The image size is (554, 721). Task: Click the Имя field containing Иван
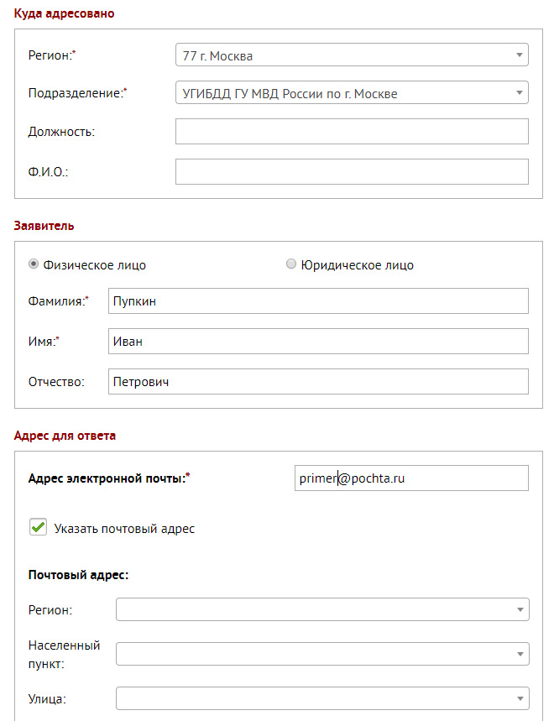coord(318,341)
